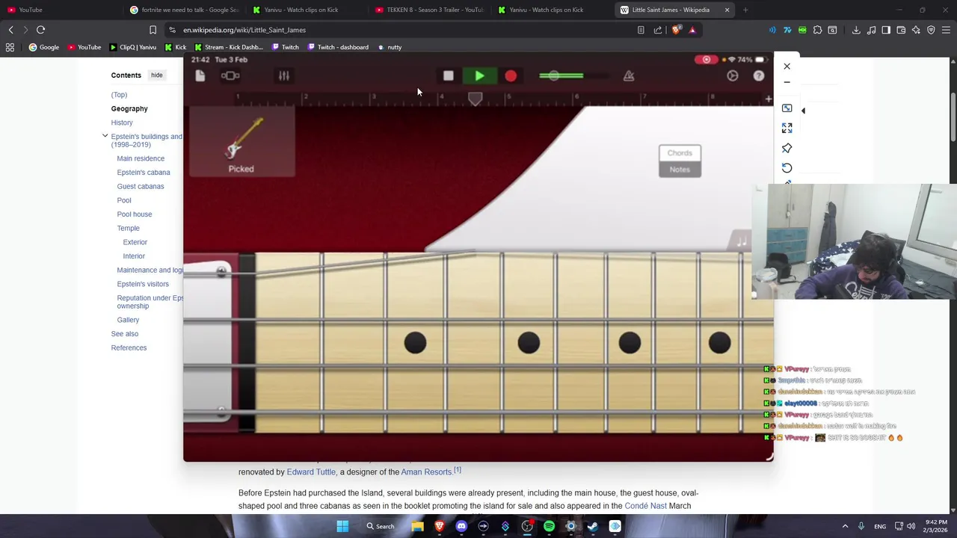The height and width of the screenshot is (538, 957).
Task: Open My Songs document icon in GarageBand
Action: (x=200, y=75)
